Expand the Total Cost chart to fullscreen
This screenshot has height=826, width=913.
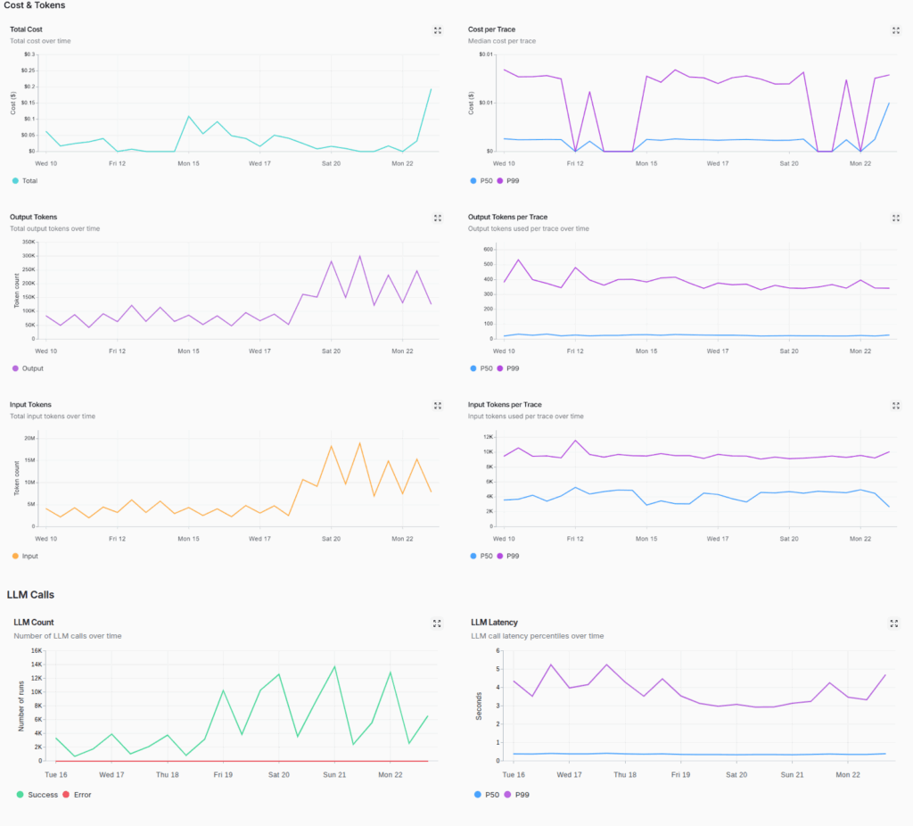click(438, 30)
